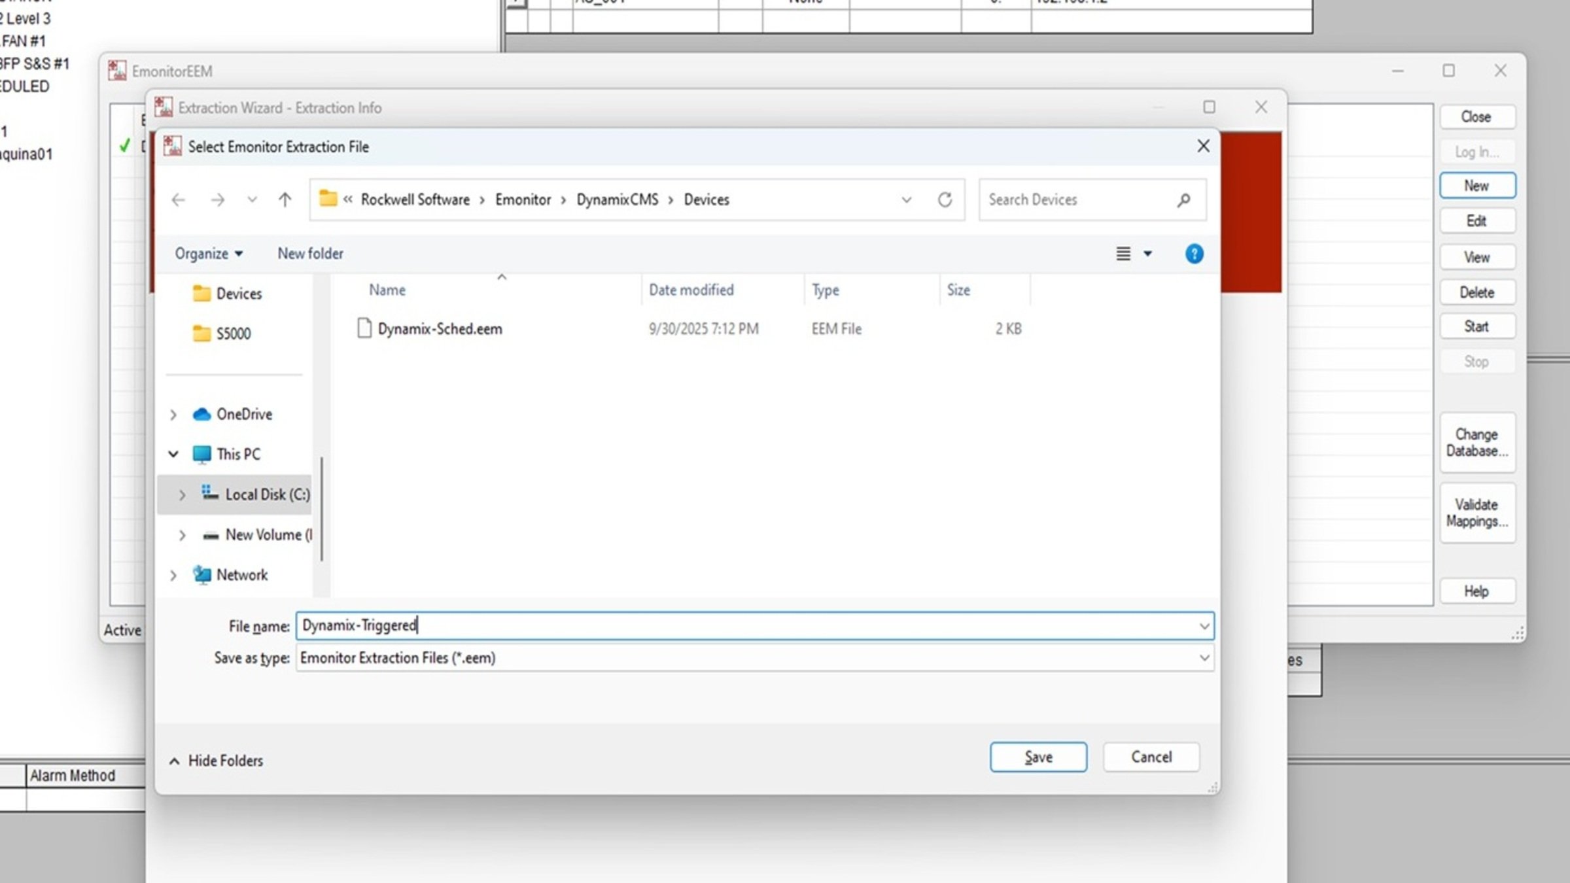Sort files by Size column
The image size is (1570, 883).
tap(958, 290)
